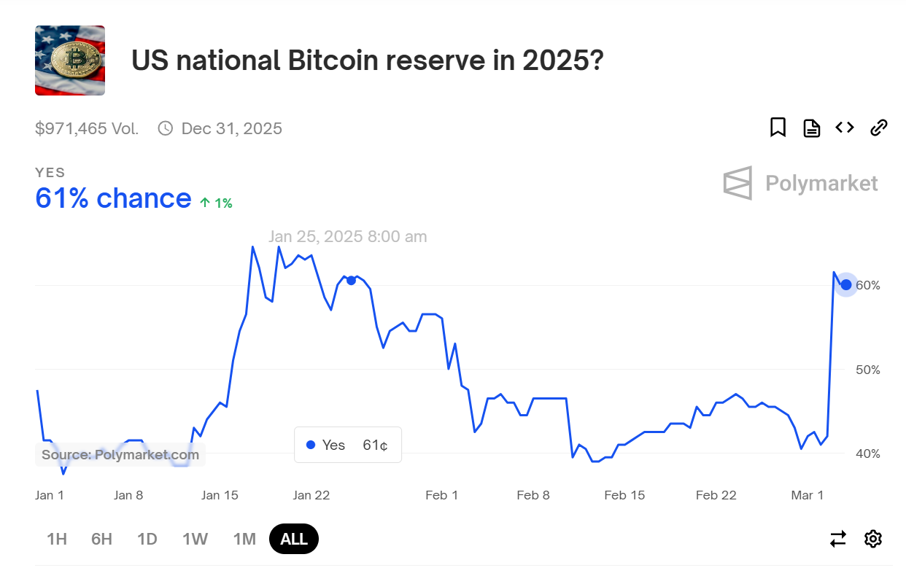Click the Polymarket logo watermark
This screenshot has width=906, height=584.
click(800, 183)
